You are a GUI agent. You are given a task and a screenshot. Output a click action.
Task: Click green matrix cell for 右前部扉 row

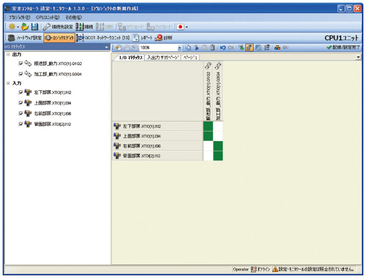coord(218,146)
